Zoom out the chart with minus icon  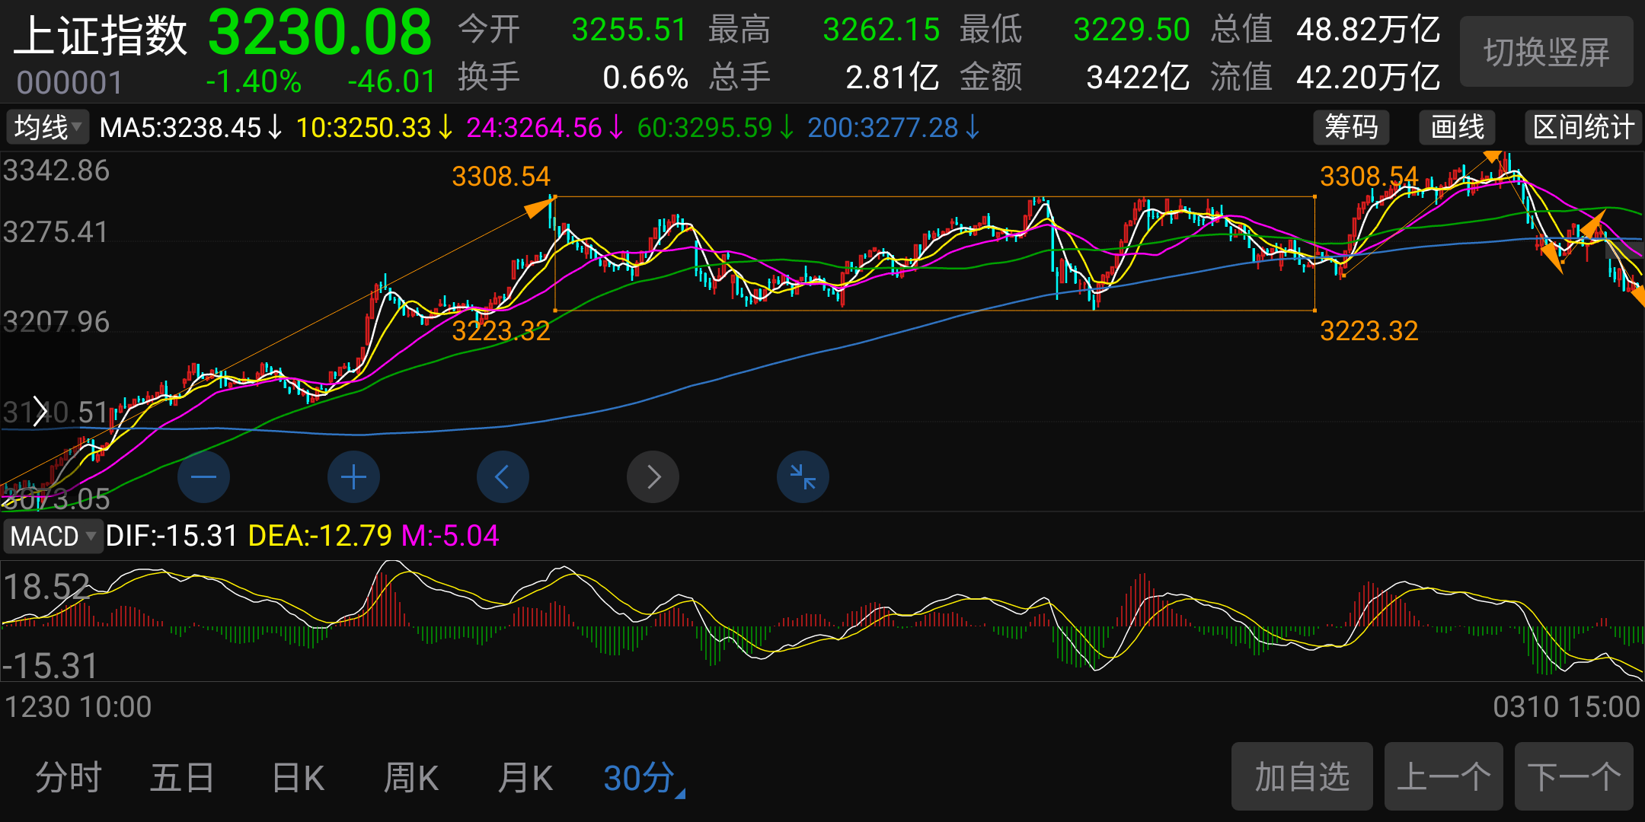tap(203, 476)
